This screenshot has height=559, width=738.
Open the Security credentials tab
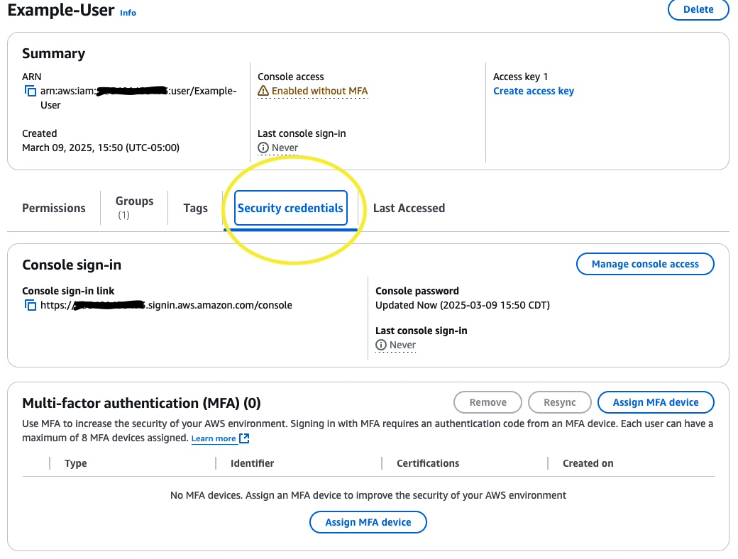(290, 207)
